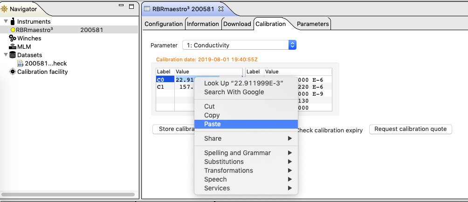Click the MLM icon in Navigator
Viewport: 468px width, 202px height.
13,47
